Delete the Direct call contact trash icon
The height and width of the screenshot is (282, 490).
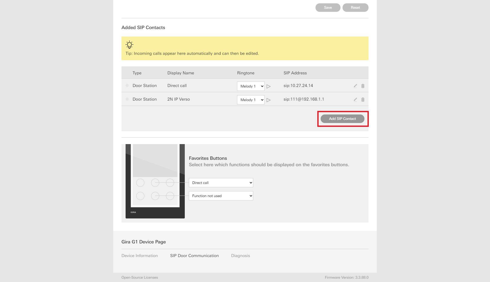(x=363, y=86)
